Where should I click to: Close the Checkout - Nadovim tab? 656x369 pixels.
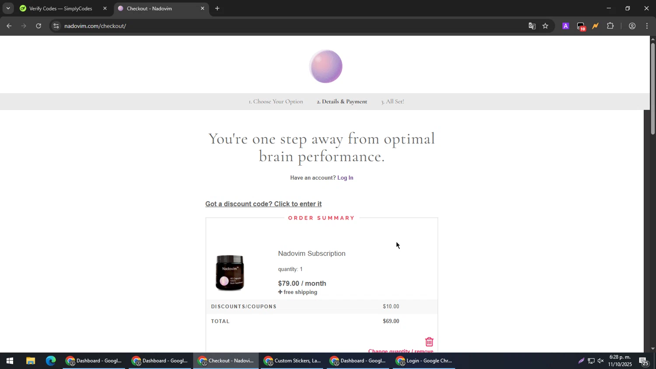202,8
